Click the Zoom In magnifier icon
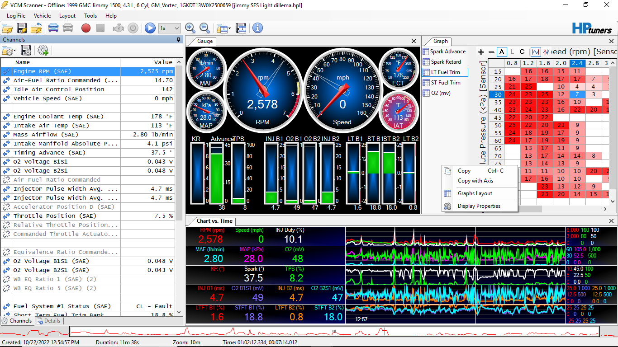This screenshot has width=618, height=347. point(190,28)
